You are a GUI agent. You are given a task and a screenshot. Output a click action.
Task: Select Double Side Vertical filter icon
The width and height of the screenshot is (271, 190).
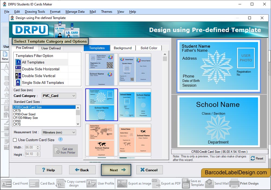tap(18, 76)
